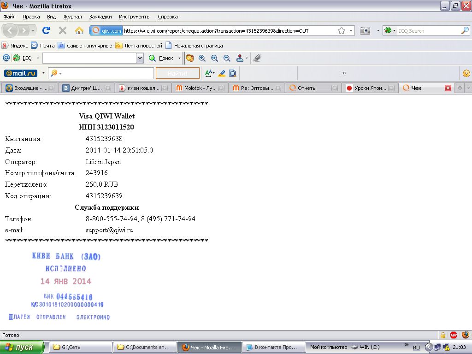The image size is (472, 354).
Task: Click the пуск Start button
Action: click(x=22, y=347)
